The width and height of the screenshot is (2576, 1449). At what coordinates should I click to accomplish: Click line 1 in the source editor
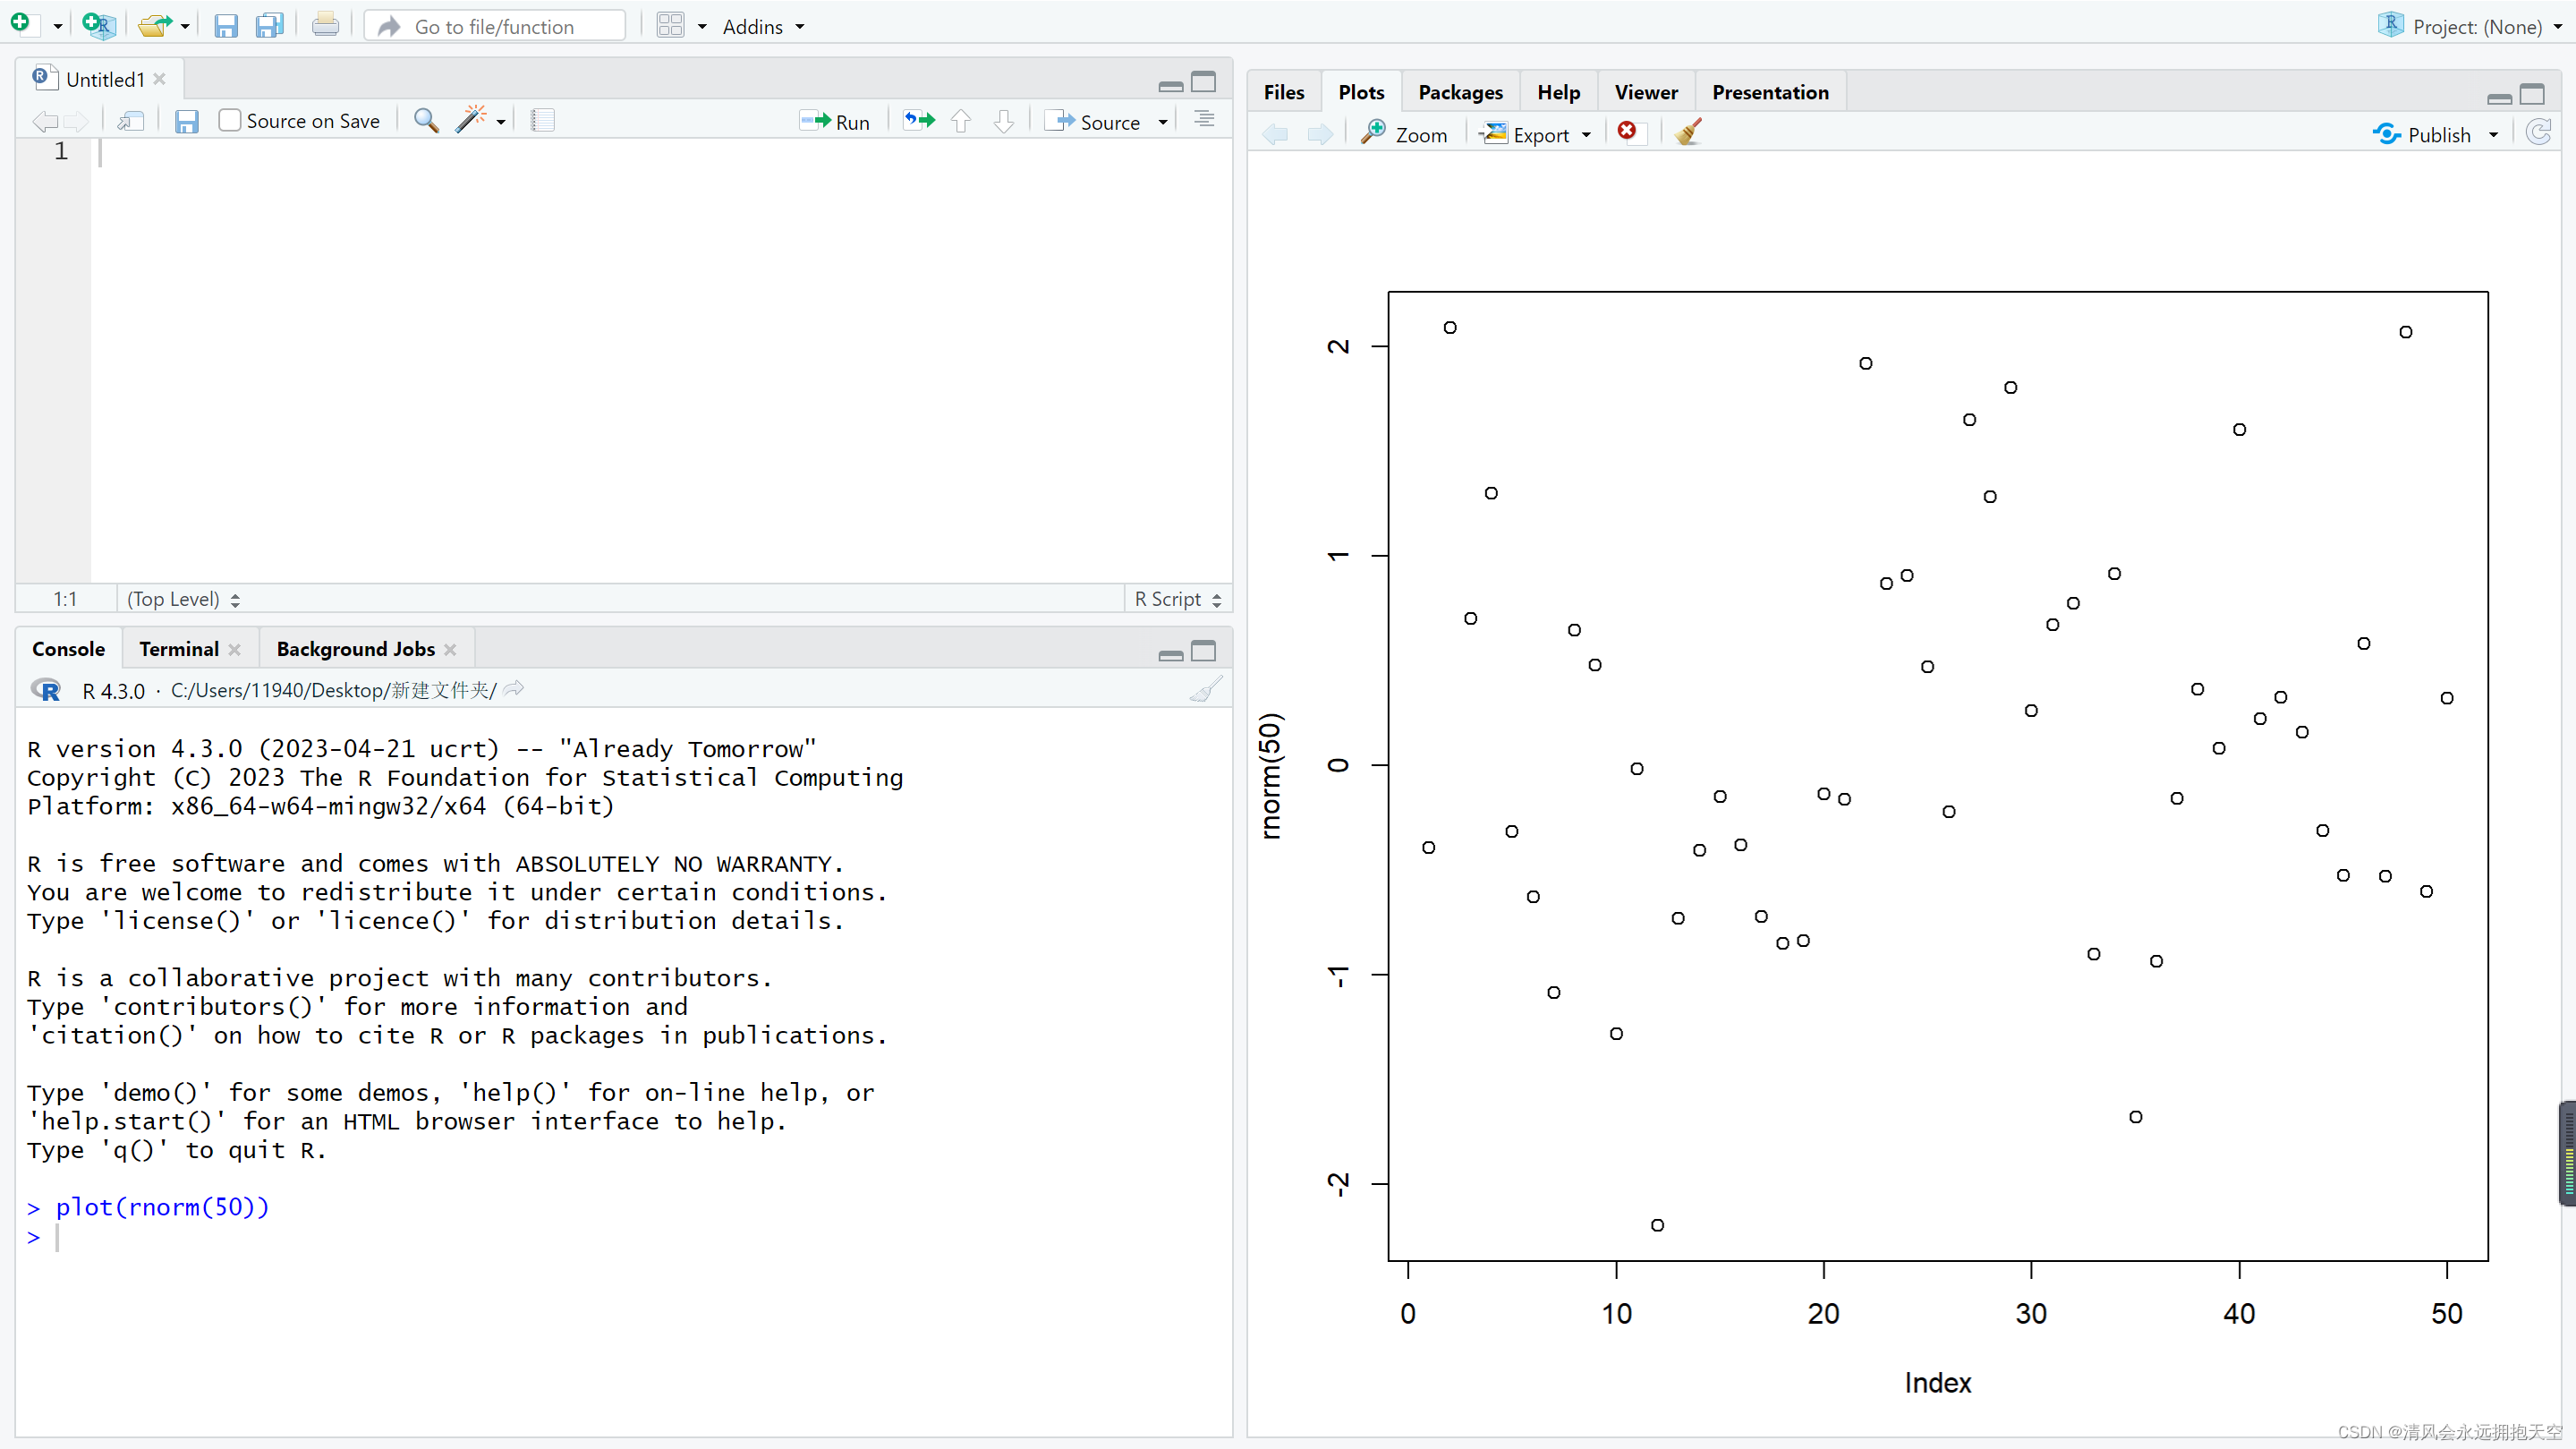click(x=660, y=152)
